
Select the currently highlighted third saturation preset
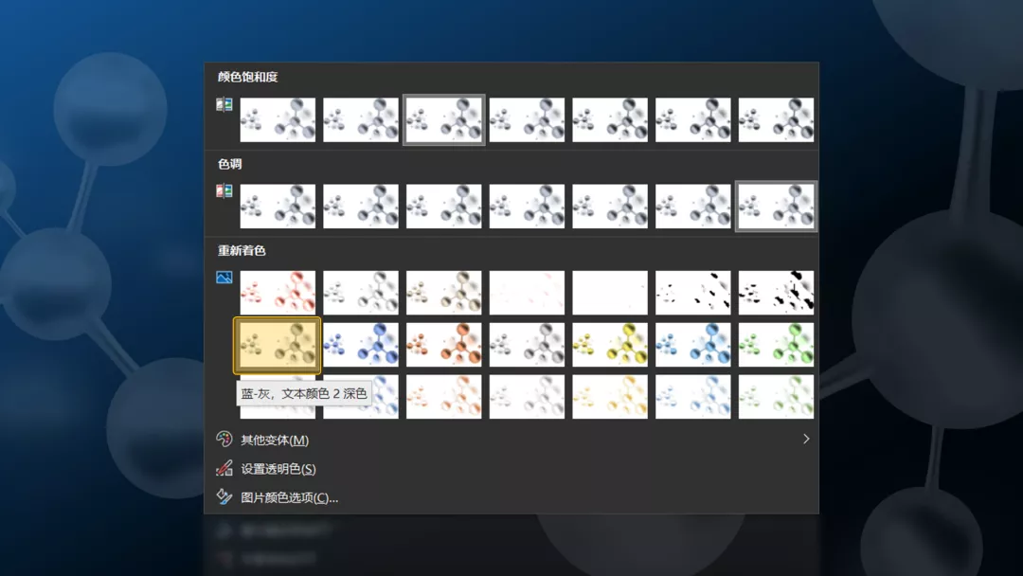click(443, 120)
